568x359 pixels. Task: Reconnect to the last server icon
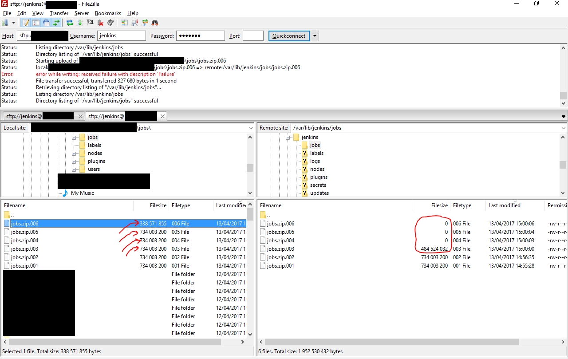[110, 23]
